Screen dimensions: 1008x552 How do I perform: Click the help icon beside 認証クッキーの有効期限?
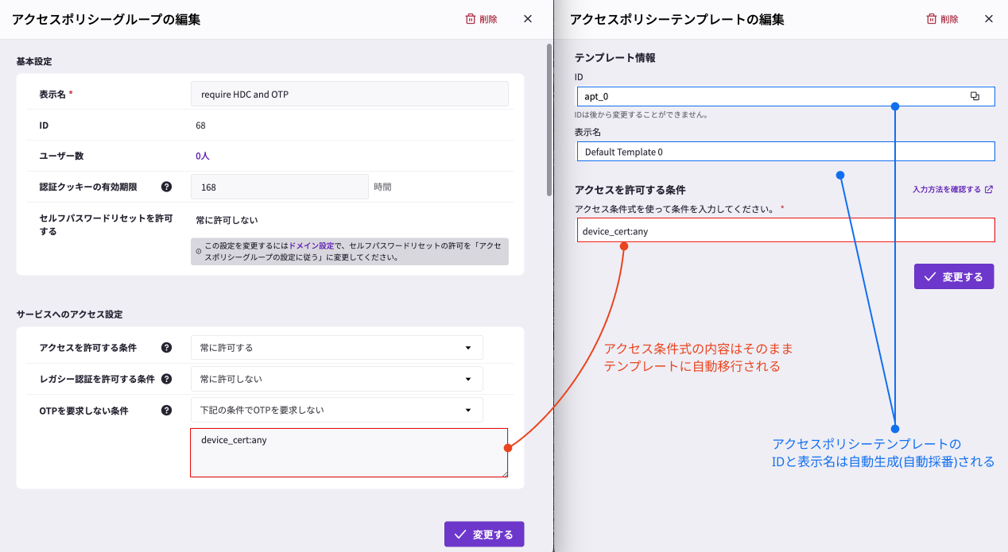pyautogui.click(x=166, y=187)
